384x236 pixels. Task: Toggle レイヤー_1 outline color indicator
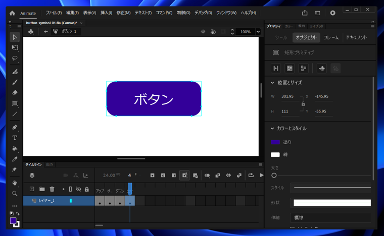click(x=71, y=201)
